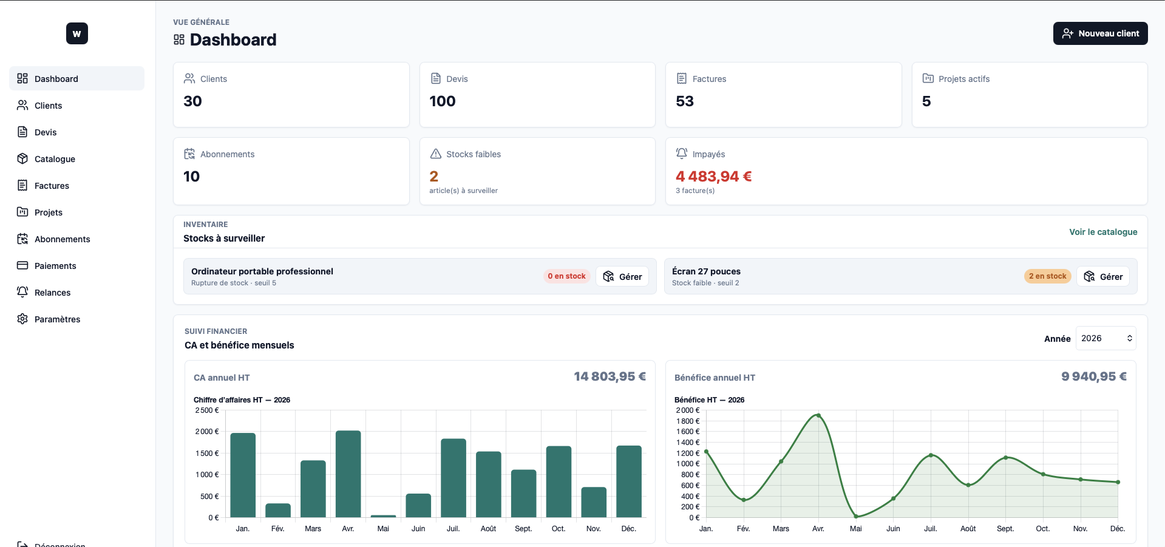Click the Relances bell icon in sidebar

tap(22, 292)
